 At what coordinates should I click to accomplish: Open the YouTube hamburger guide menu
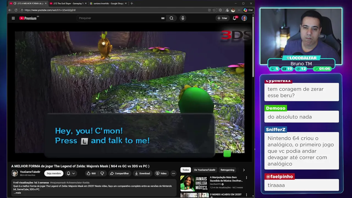(x=13, y=18)
